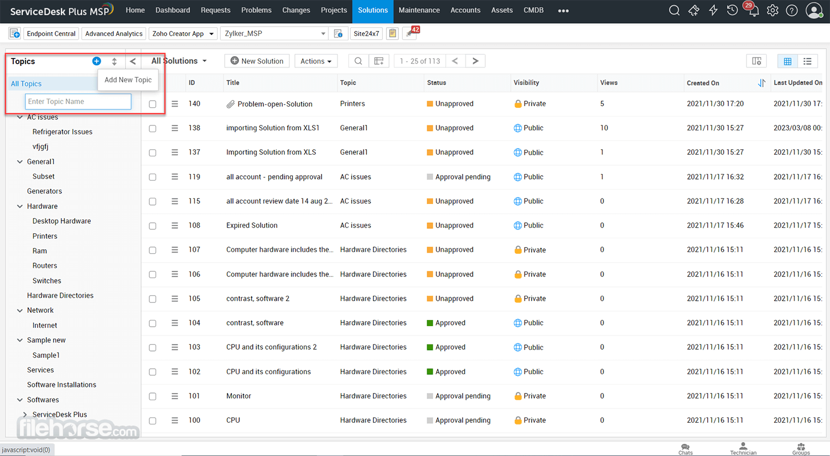Image resolution: width=830 pixels, height=456 pixels.
Task: Click the sparkle assistant icon in header
Action: coord(694,11)
